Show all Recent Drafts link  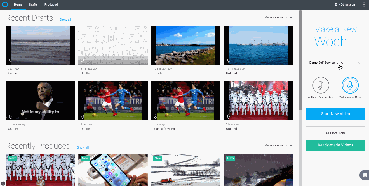click(65, 20)
